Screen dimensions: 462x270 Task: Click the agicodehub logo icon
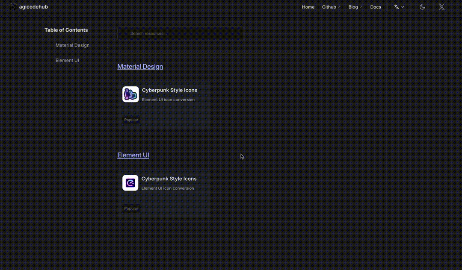pos(13,7)
